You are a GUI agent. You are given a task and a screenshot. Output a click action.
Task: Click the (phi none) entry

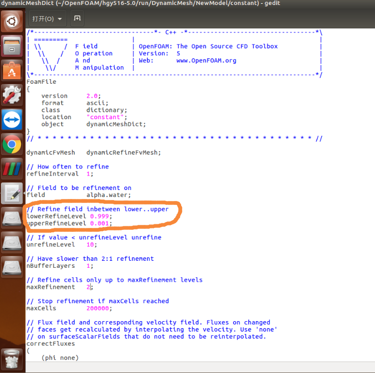point(60,358)
